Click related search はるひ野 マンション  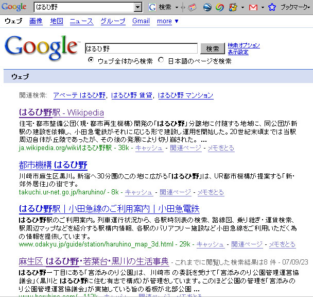186,95
